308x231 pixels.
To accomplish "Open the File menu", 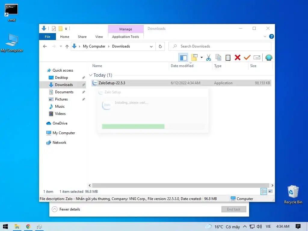I will click(48, 37).
